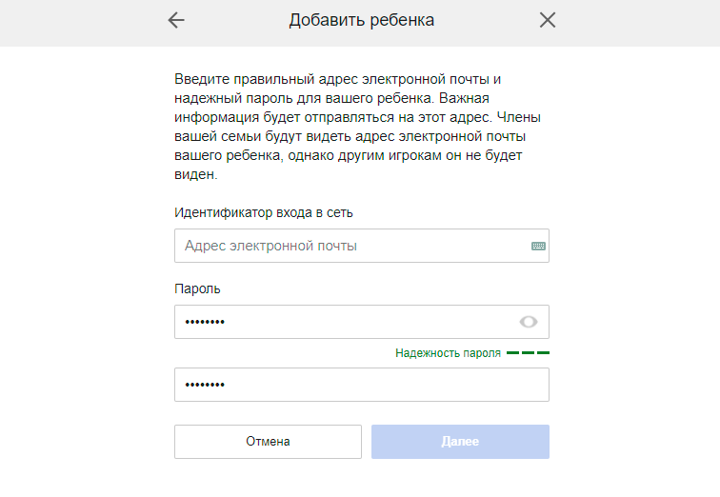The height and width of the screenshot is (497, 720).
Task: Click the Добавить ребенка title
Action: coord(361,20)
